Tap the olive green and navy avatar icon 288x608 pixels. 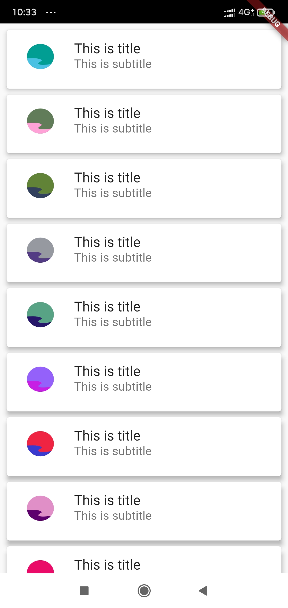[x=40, y=186]
